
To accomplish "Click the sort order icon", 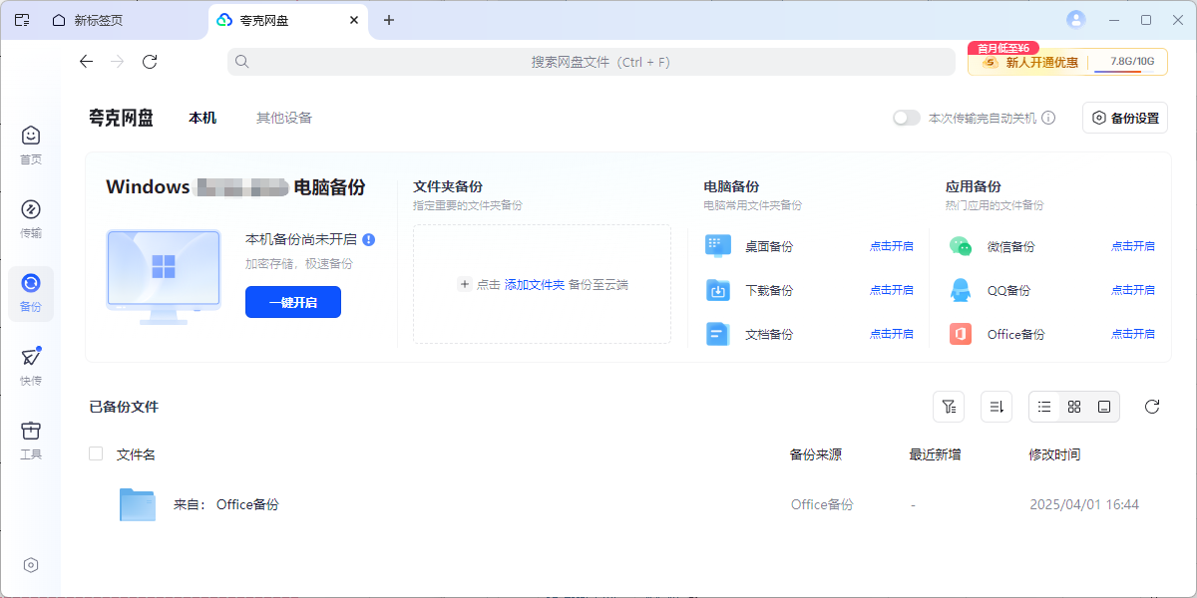I will (997, 407).
